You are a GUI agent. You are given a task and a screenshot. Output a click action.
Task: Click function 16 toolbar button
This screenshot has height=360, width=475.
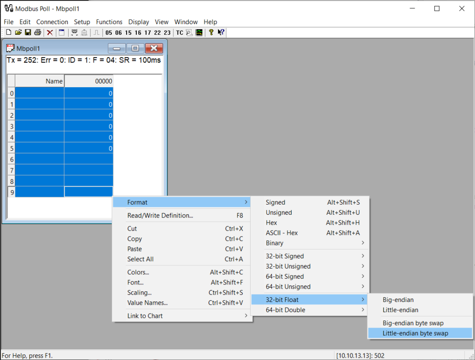[x=138, y=33]
